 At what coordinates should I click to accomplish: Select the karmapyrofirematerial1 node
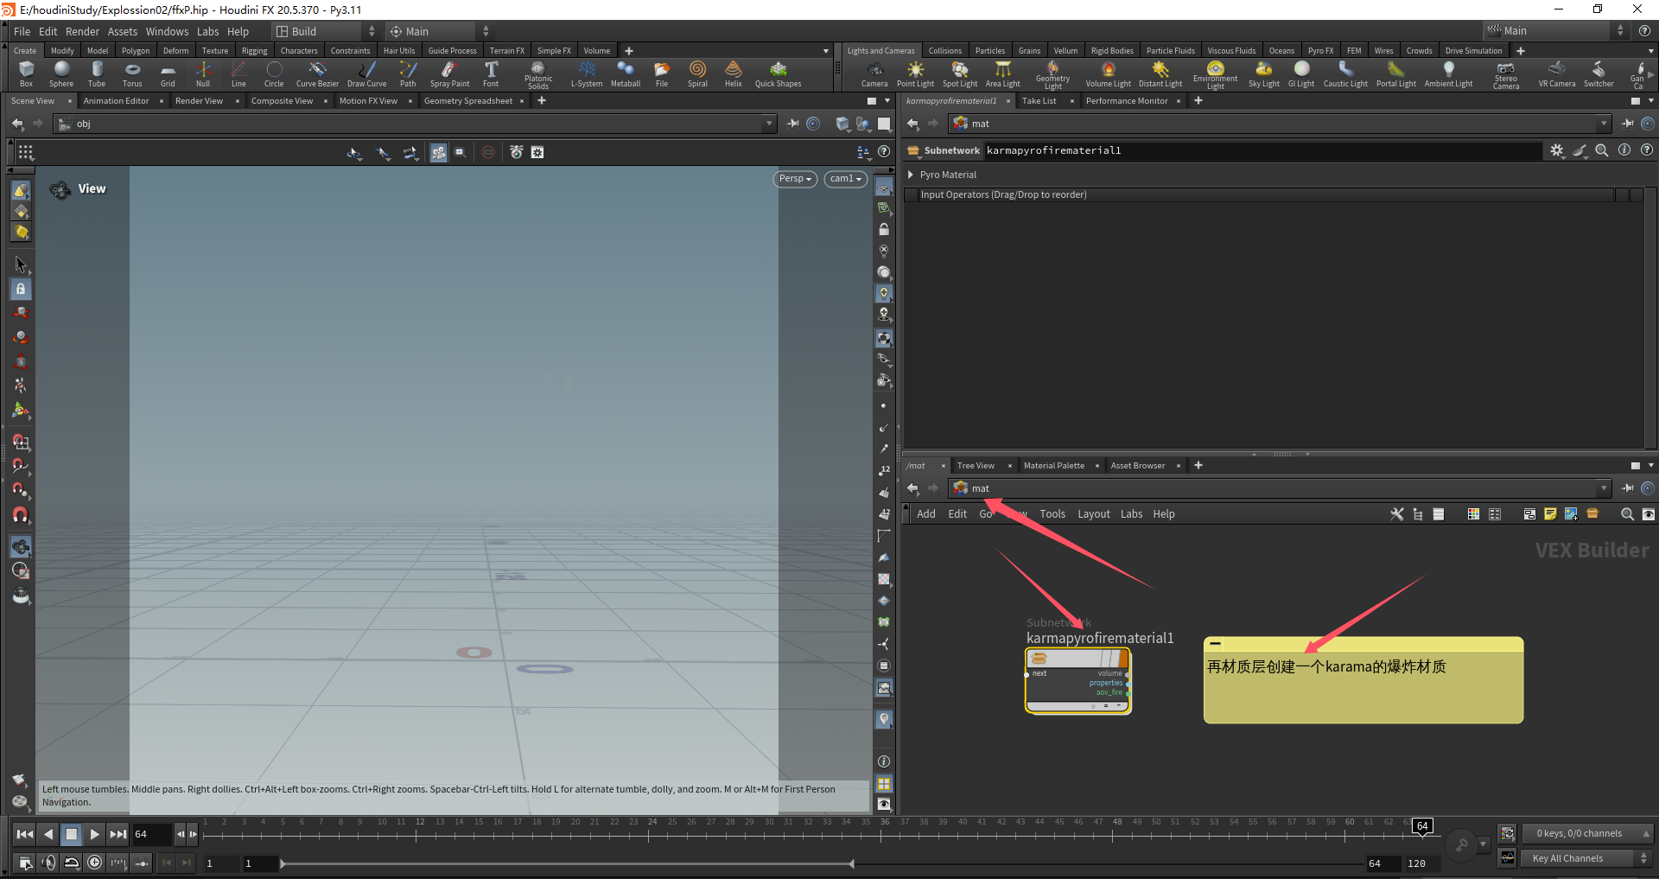click(x=1077, y=681)
